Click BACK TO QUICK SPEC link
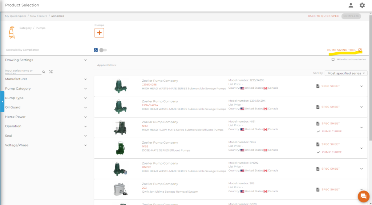This screenshot has height=205, width=372. (323, 16)
